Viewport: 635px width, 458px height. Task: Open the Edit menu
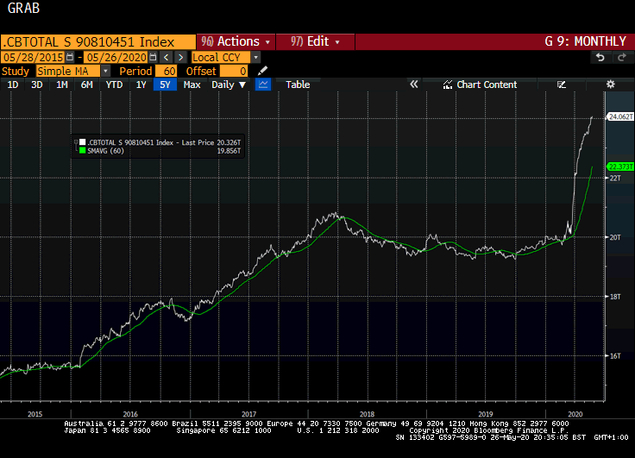pos(315,41)
